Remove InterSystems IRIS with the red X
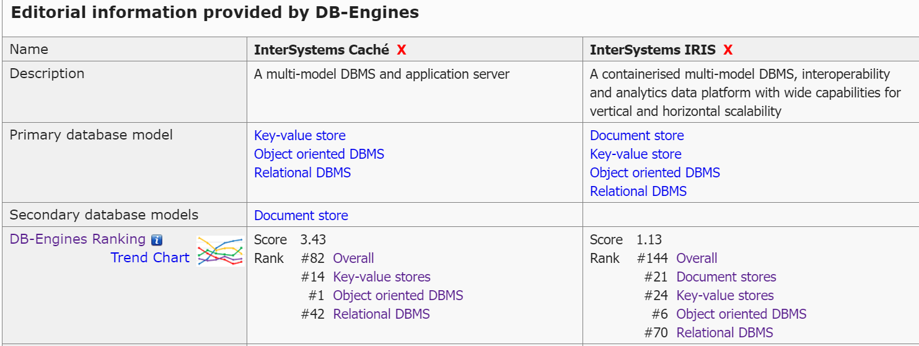 click(x=728, y=50)
